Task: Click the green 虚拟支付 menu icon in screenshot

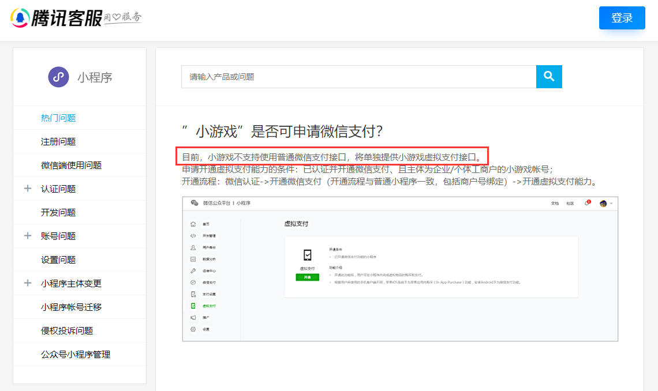Action: 193,306
